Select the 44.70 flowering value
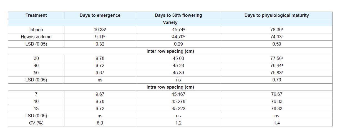 click(178, 37)
